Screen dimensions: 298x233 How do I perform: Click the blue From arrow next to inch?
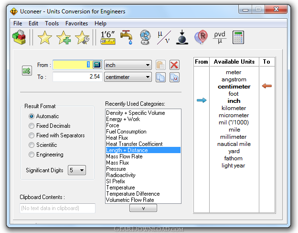202,100
